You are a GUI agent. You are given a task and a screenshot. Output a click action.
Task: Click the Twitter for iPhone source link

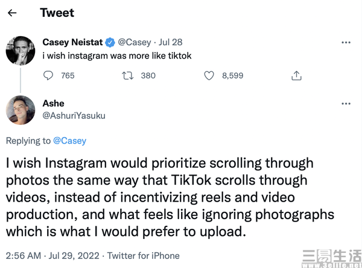coord(144,256)
